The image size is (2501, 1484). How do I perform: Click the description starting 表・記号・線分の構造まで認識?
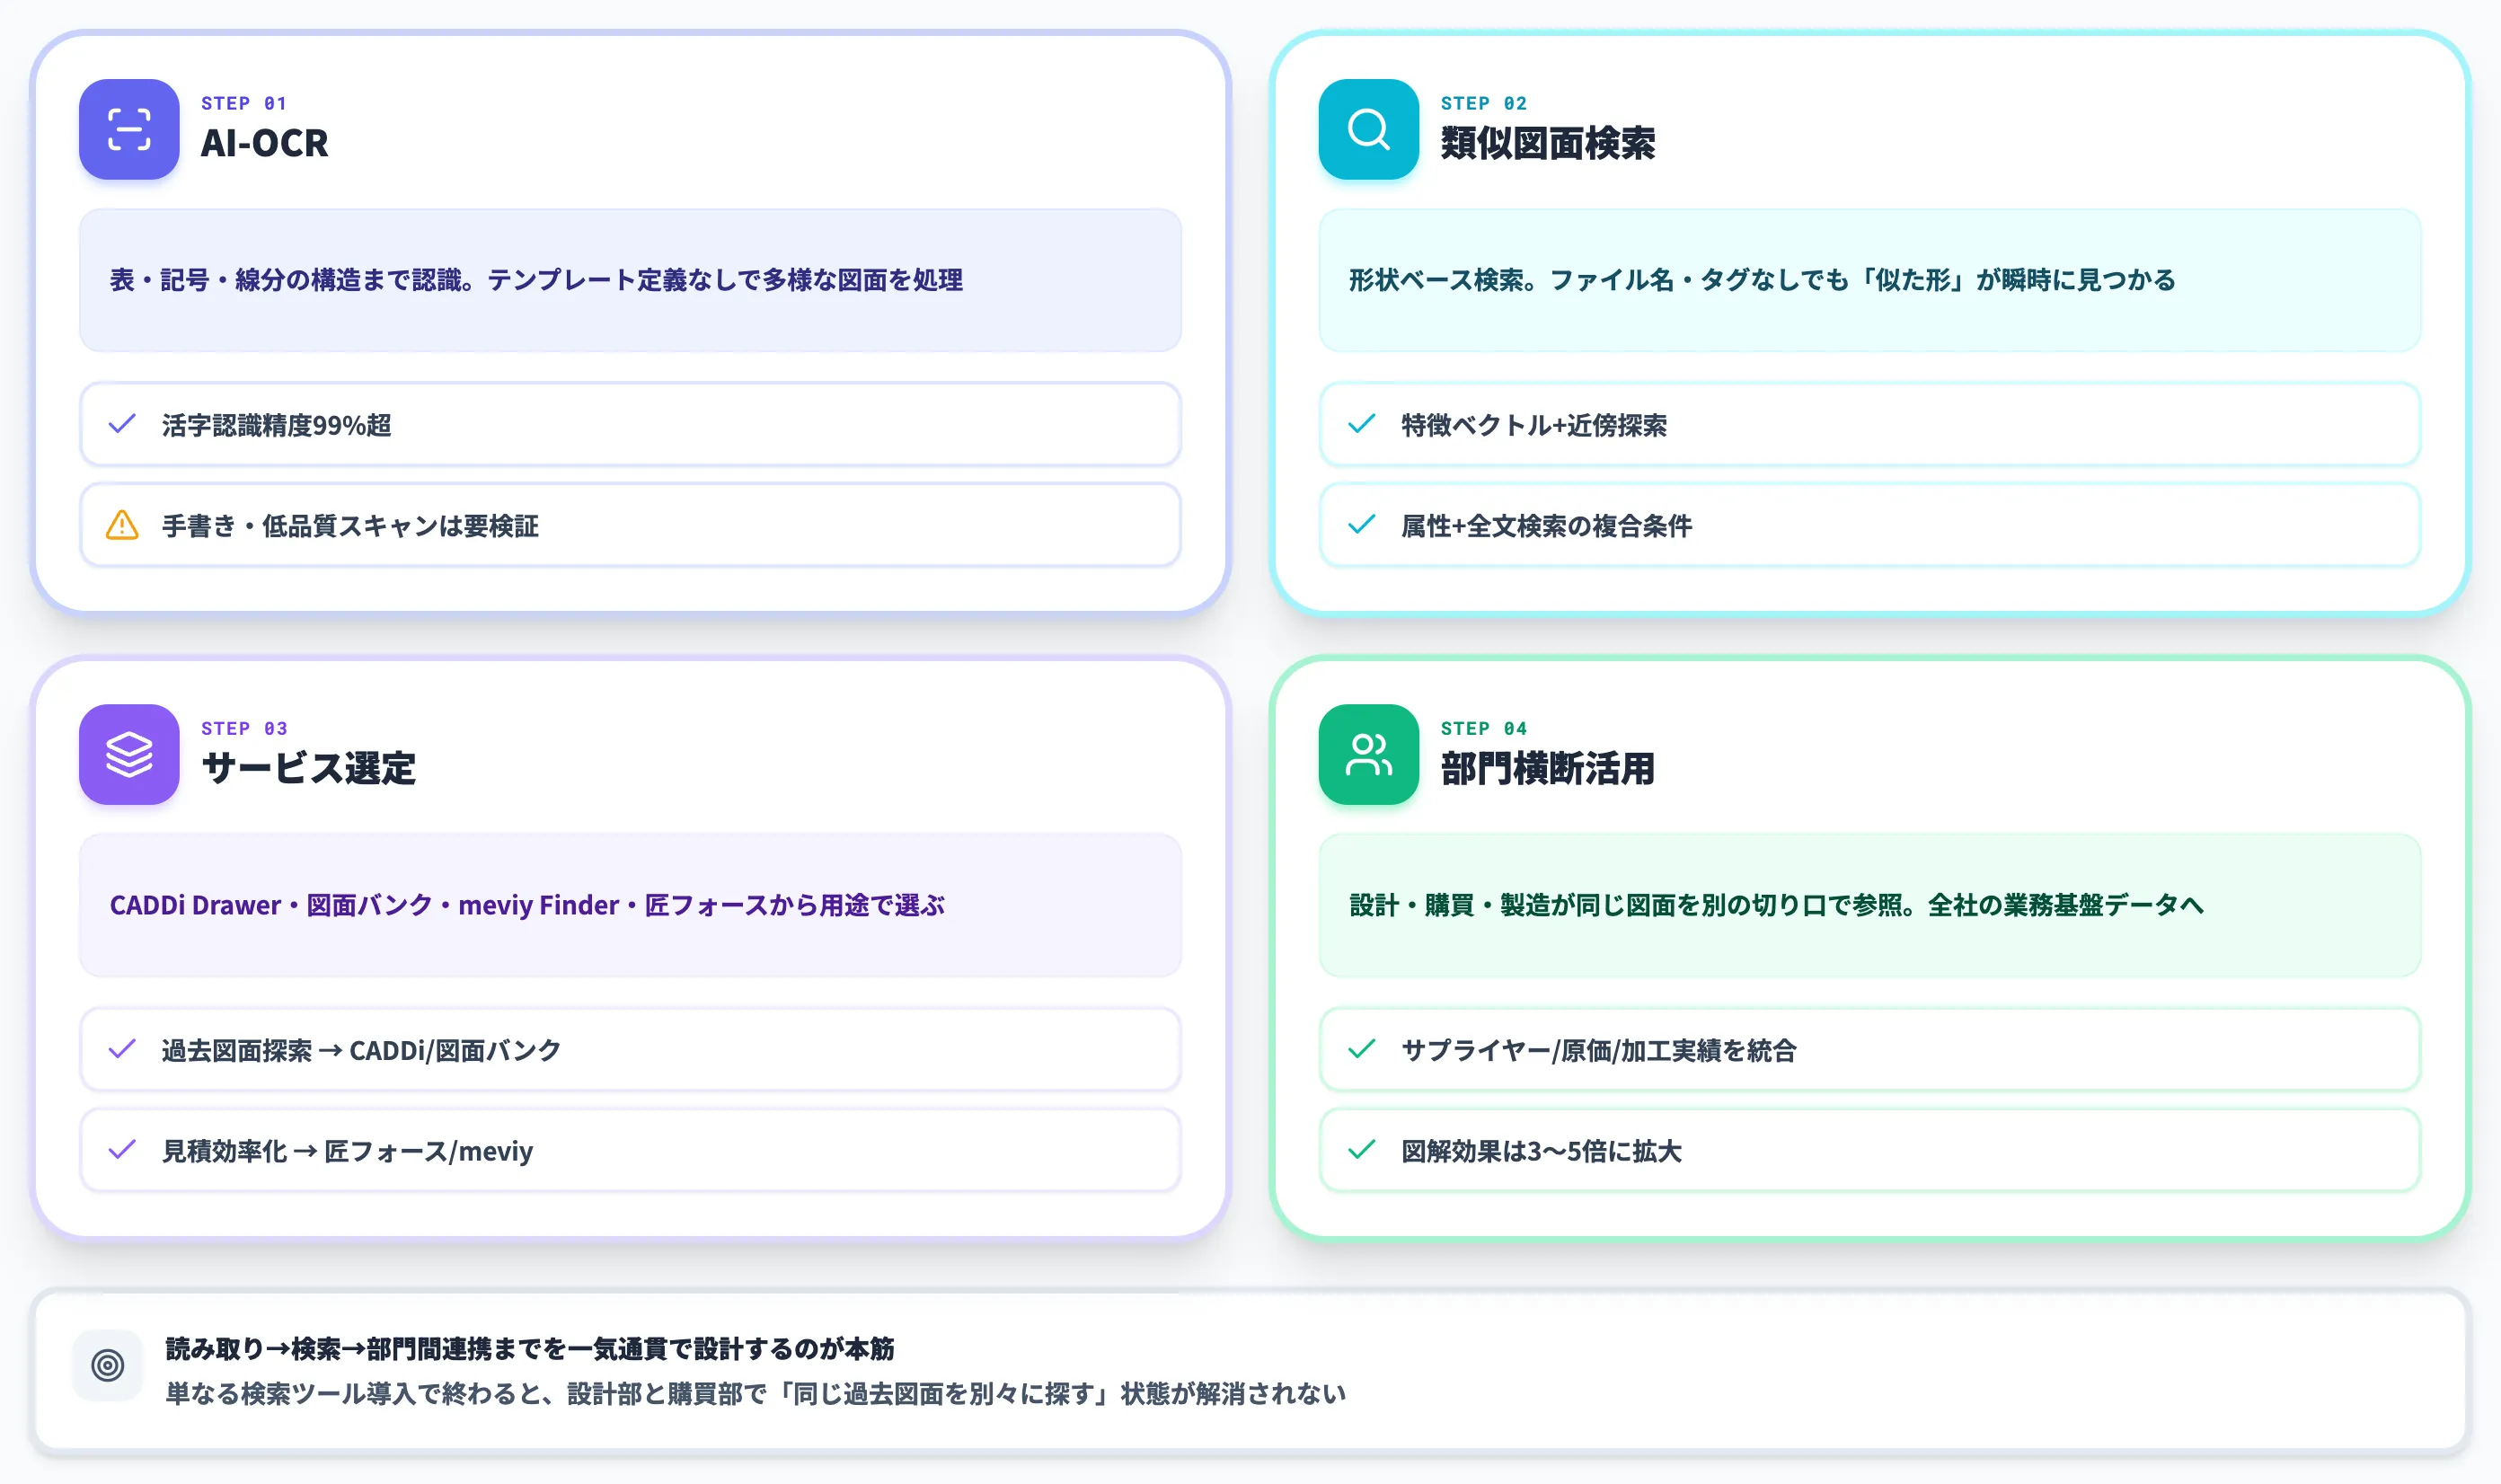pyautogui.click(x=536, y=280)
